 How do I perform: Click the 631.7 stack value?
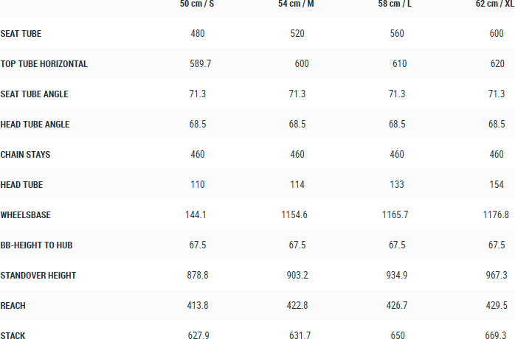coord(299,336)
